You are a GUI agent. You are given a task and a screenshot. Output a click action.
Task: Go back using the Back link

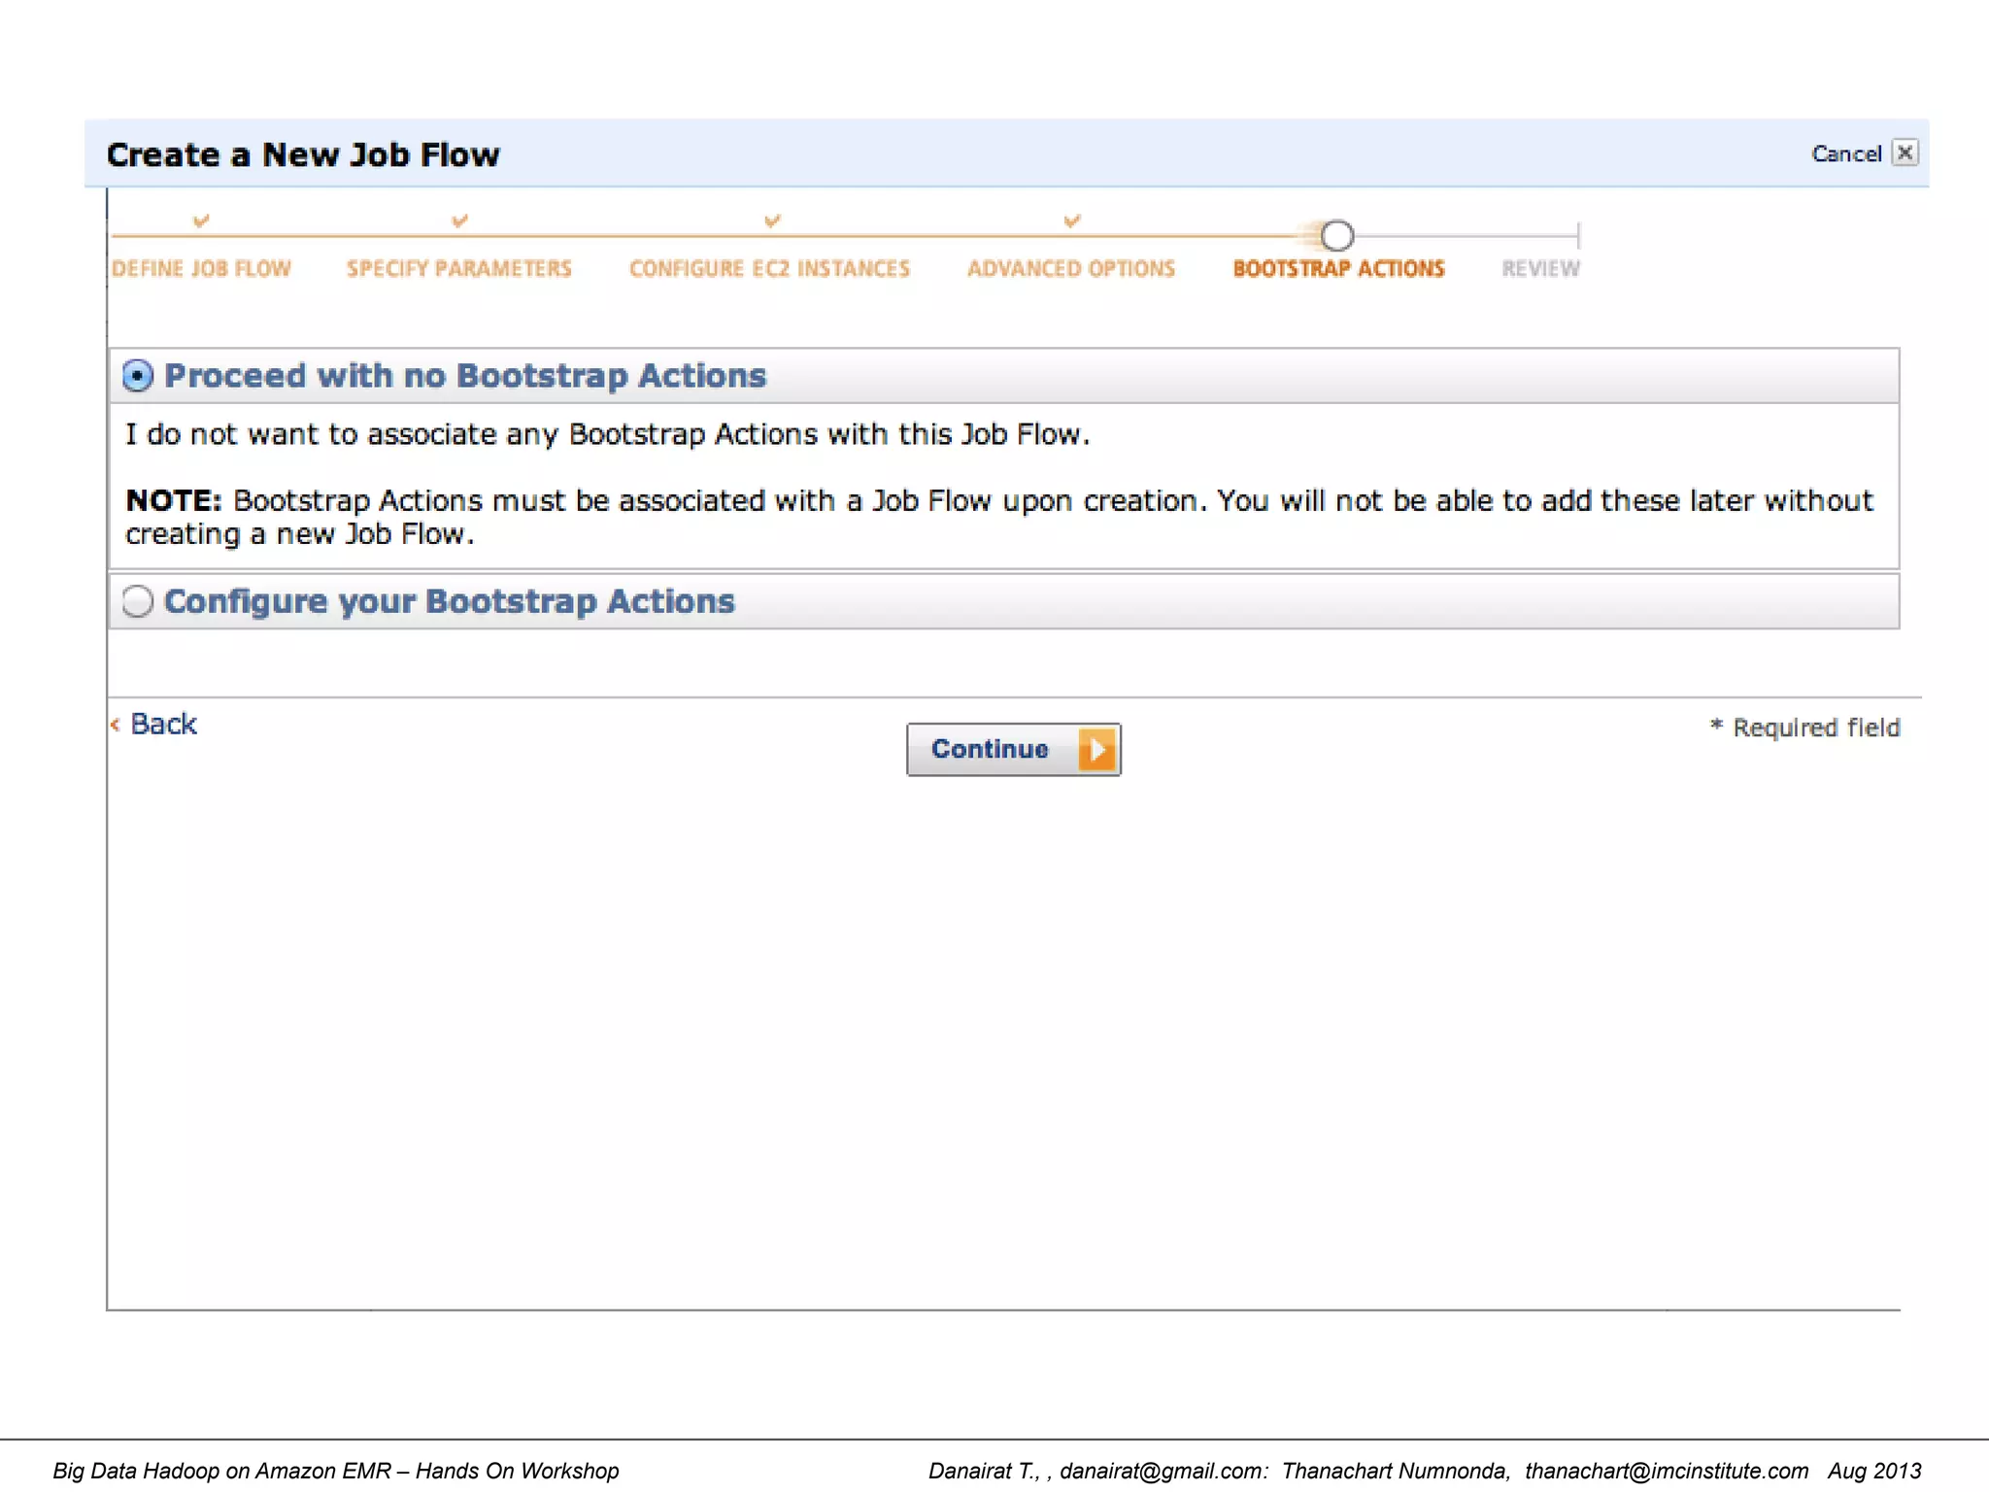(x=163, y=724)
